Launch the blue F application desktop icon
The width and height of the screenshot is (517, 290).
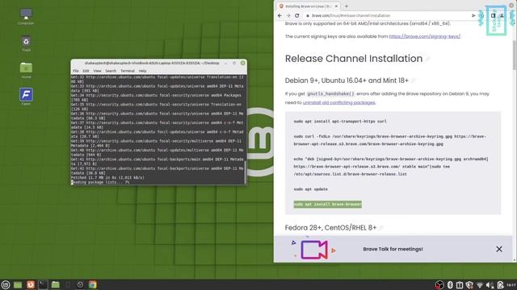click(26, 97)
